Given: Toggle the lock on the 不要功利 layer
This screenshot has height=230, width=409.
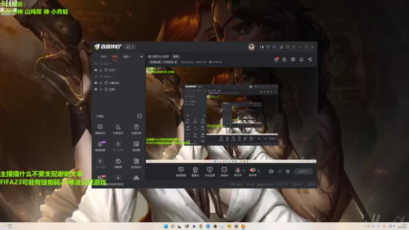Looking at the screenshot, I should click(101, 83).
